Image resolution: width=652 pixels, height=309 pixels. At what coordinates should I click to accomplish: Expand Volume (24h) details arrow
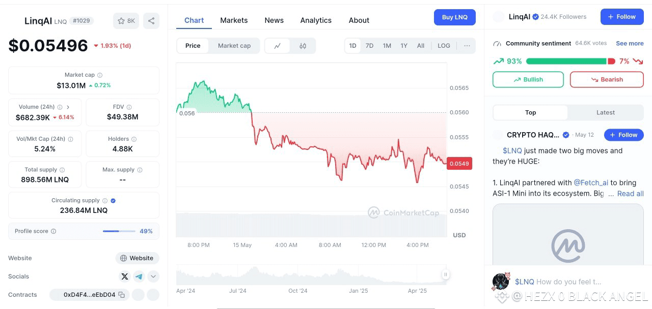click(68, 107)
